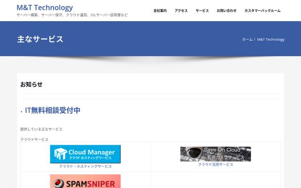Viewport: 301px width, 188px height.
Task: Select お問い合わせ in the navigation
Action: click(227, 11)
